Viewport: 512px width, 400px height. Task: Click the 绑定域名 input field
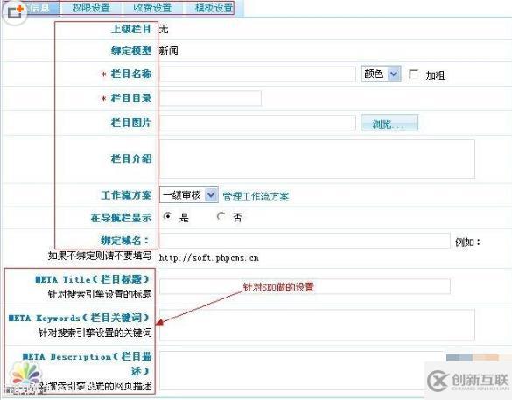coord(305,241)
